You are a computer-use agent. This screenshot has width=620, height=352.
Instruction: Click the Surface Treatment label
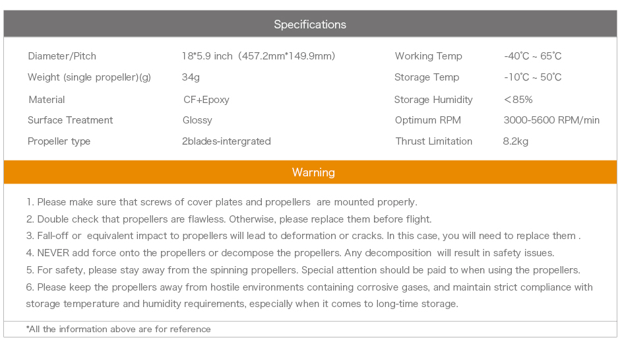71,120
